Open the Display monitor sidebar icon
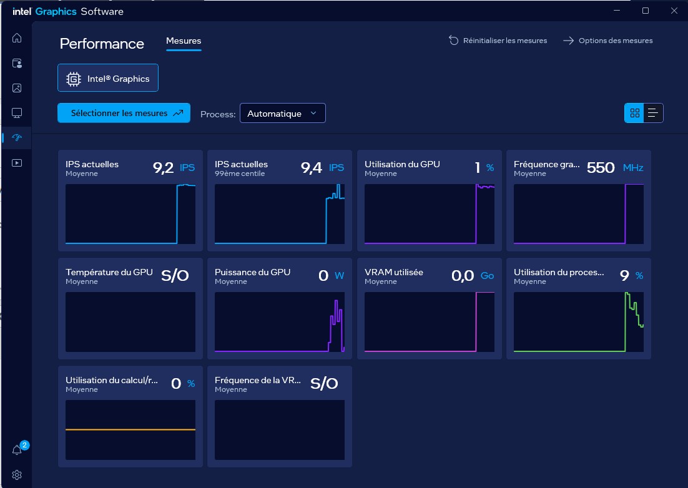The image size is (688, 488). coord(17,113)
